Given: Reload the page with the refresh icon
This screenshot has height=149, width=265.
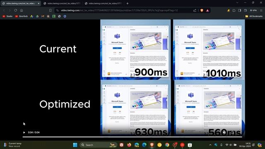Looking at the screenshot, I should coord(16,10).
